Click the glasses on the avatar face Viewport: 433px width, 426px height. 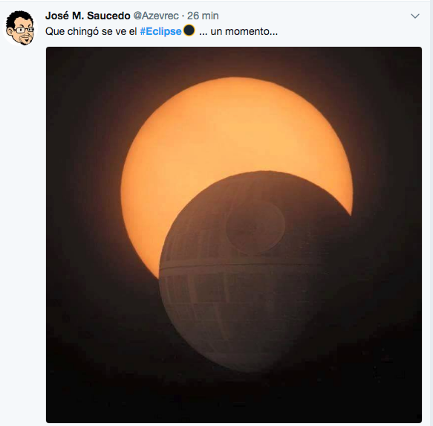tap(22, 30)
